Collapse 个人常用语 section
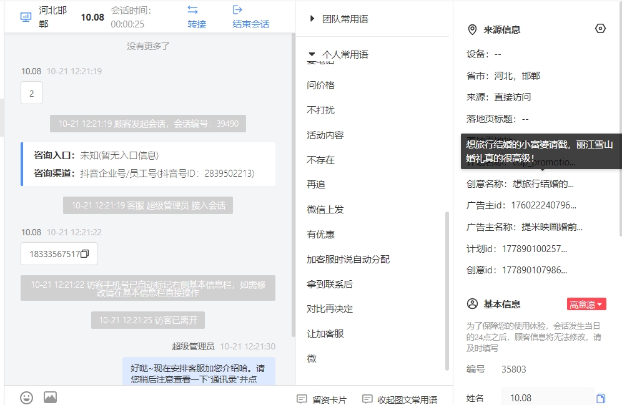Image resolution: width=622 pixels, height=405 pixels. 312,54
